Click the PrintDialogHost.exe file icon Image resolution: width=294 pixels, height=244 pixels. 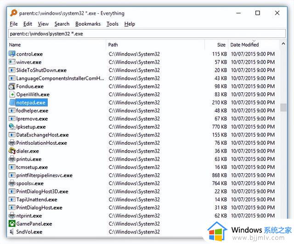pyautogui.click(x=12, y=208)
